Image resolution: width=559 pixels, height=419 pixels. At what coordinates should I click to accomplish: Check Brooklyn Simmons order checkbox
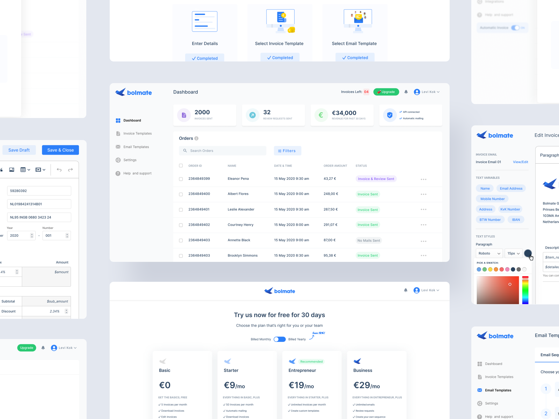181,256
